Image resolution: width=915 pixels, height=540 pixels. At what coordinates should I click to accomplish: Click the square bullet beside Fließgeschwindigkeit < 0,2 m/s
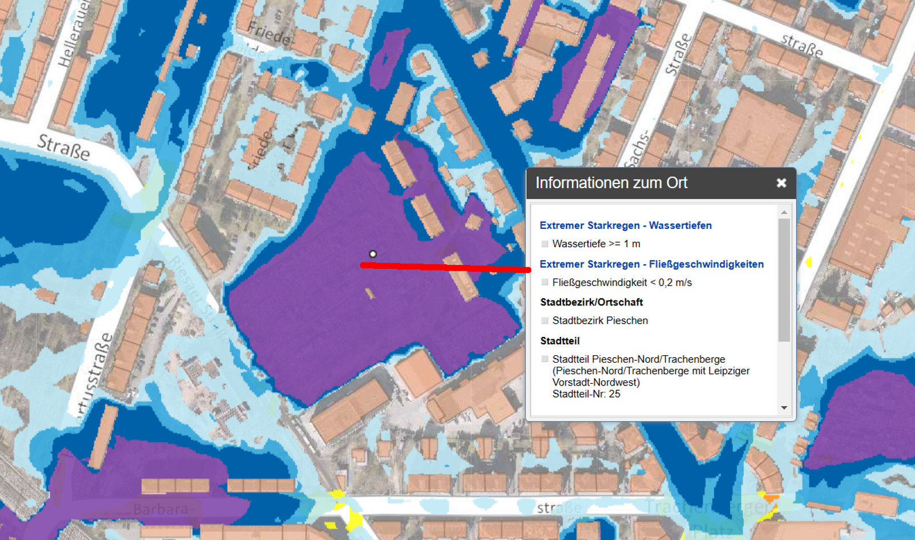[x=544, y=283]
